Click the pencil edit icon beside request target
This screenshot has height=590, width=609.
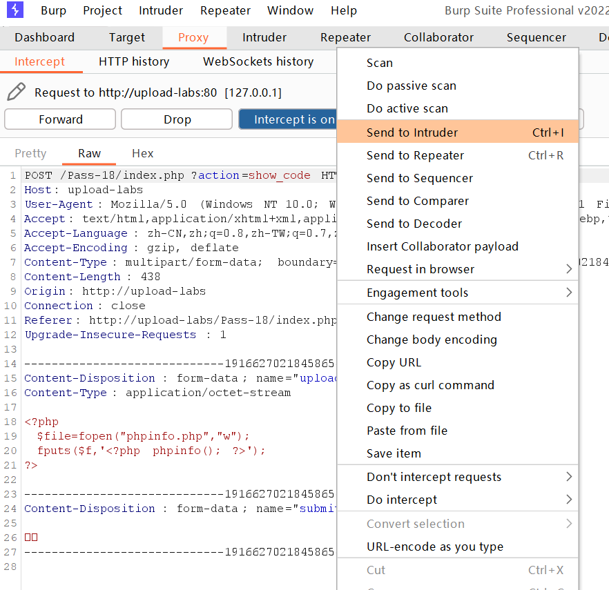[17, 92]
